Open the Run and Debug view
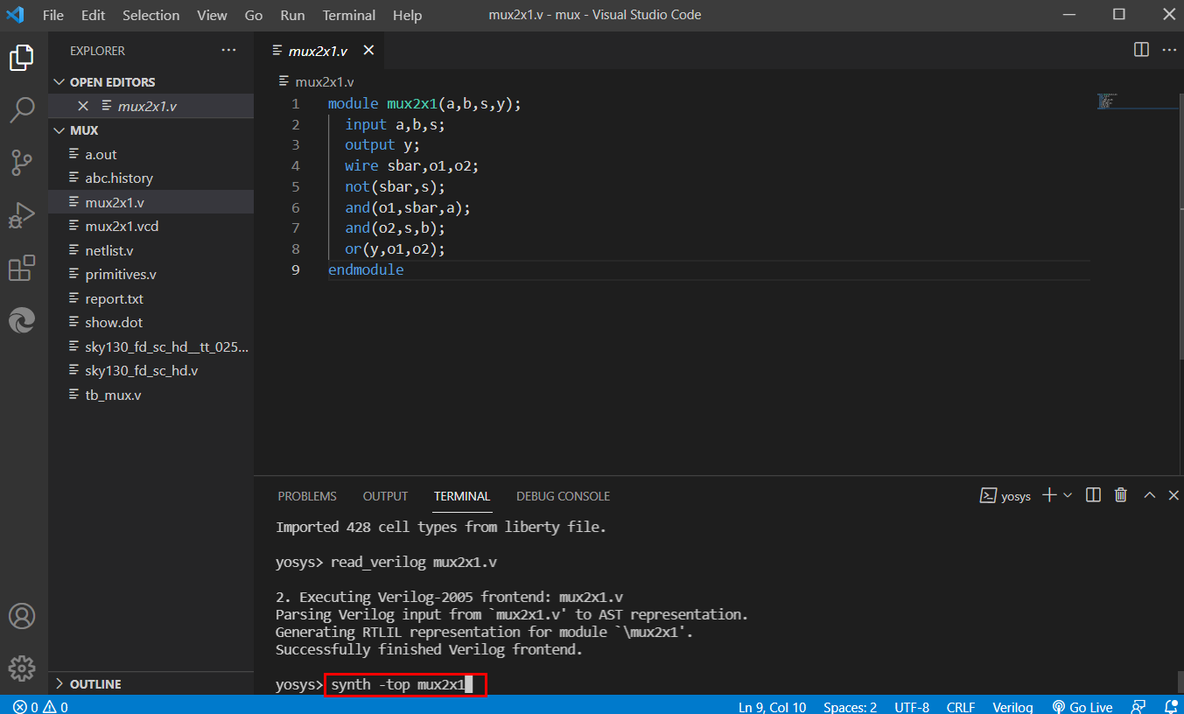The image size is (1184, 714). (22, 215)
